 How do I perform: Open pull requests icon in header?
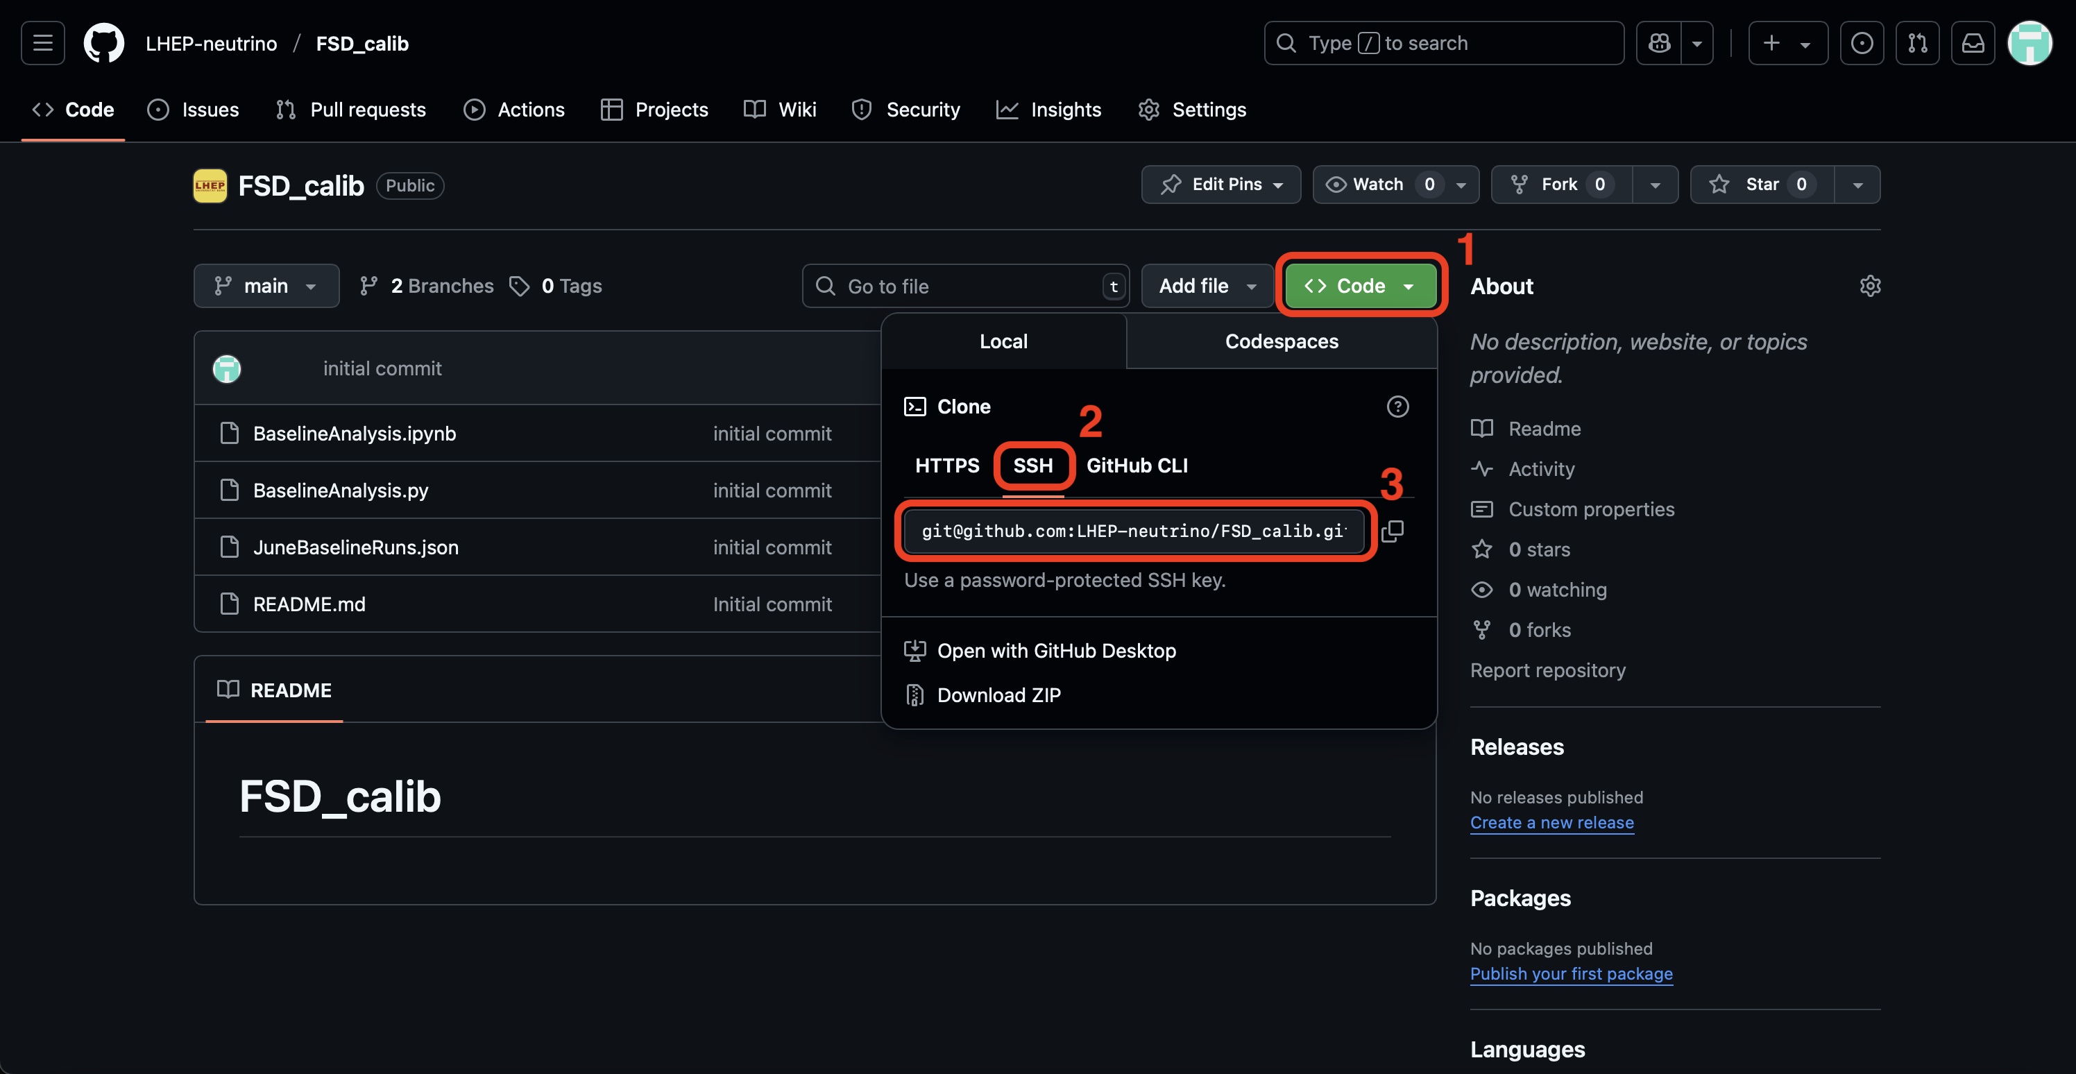pos(1917,43)
